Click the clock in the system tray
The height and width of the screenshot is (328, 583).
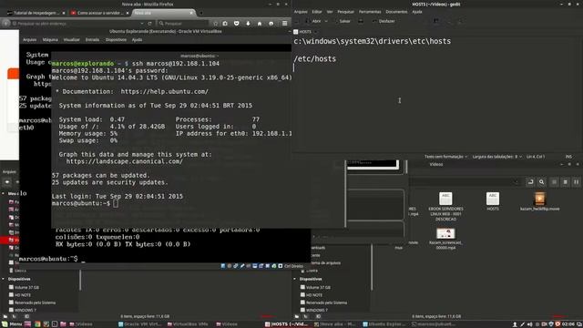pos(568,324)
